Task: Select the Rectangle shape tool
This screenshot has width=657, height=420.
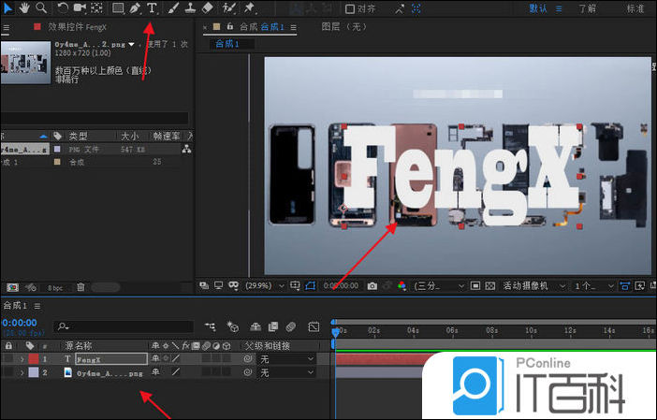Action: coord(118,8)
